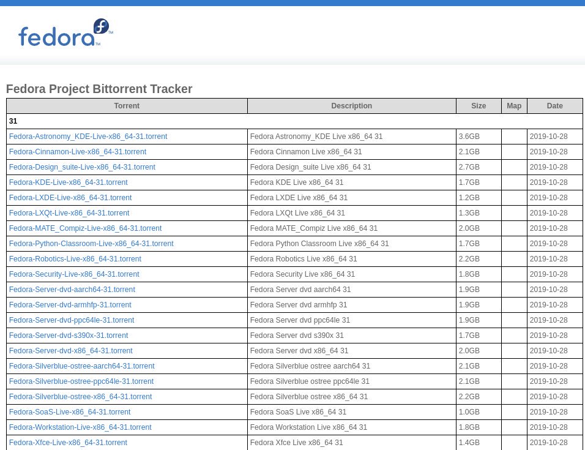
Task: Click the date in Xfce row
Action: [x=548, y=443]
